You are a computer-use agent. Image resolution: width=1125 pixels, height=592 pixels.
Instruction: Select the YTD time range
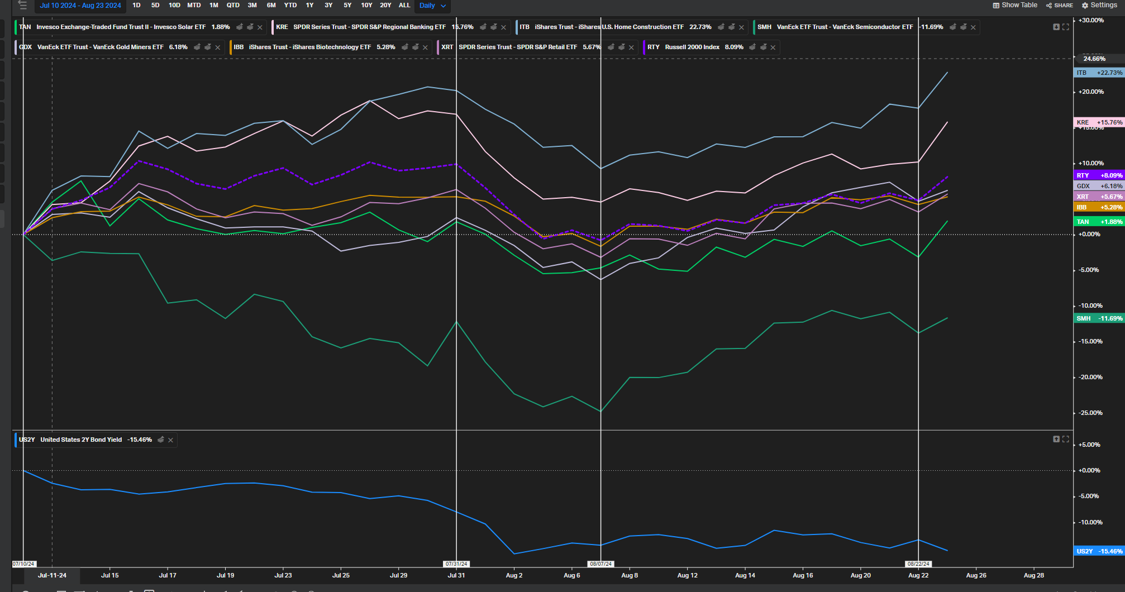pyautogui.click(x=290, y=5)
